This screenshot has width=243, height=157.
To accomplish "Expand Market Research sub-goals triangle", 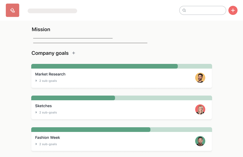I will point(36,81).
